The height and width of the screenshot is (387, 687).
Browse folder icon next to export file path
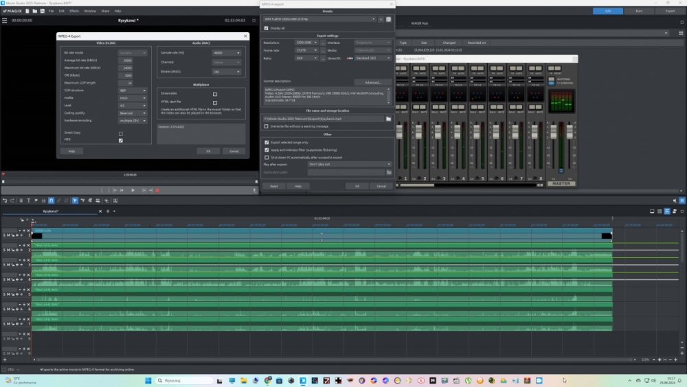click(x=388, y=119)
